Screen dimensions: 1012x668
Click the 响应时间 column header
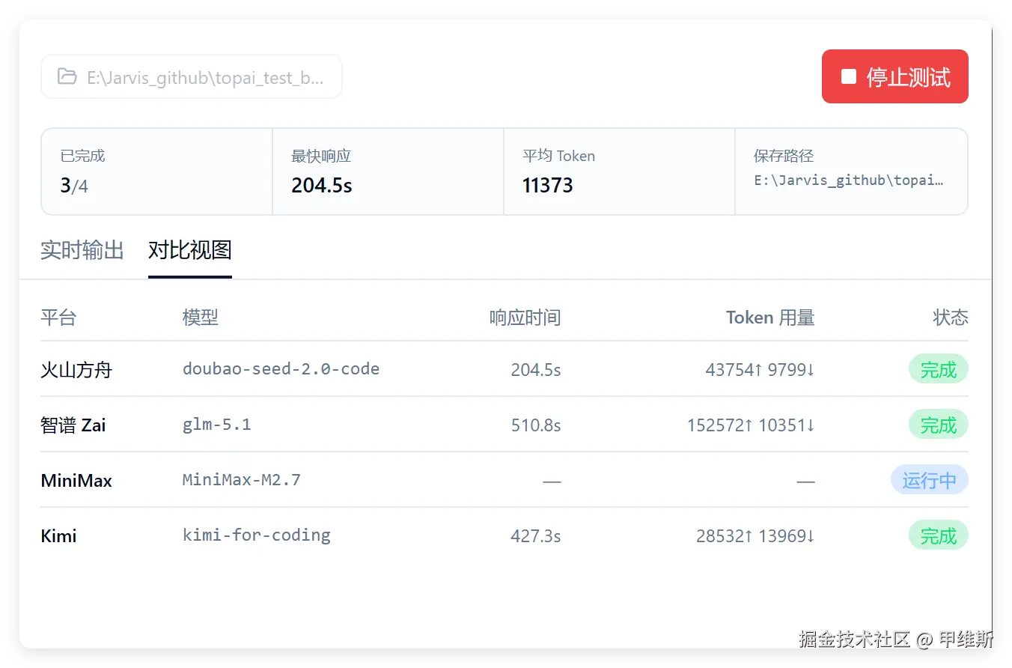525,318
